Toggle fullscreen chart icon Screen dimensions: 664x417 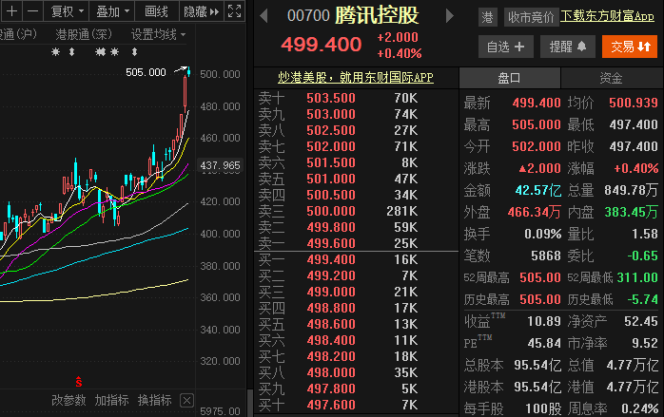234,11
